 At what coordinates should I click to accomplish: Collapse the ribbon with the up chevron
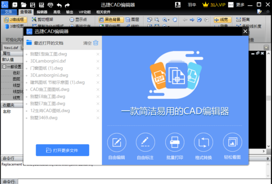[268, 12]
